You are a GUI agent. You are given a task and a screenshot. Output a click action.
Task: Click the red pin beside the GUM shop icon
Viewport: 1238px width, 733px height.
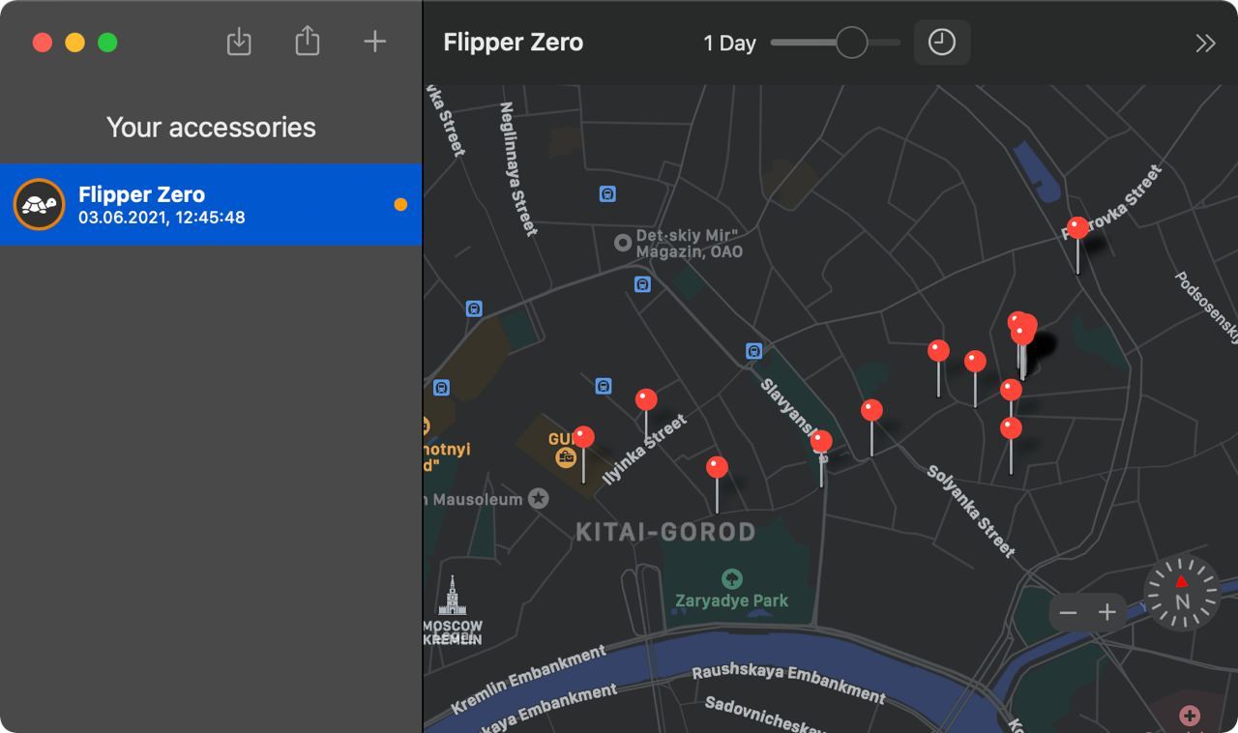(583, 437)
